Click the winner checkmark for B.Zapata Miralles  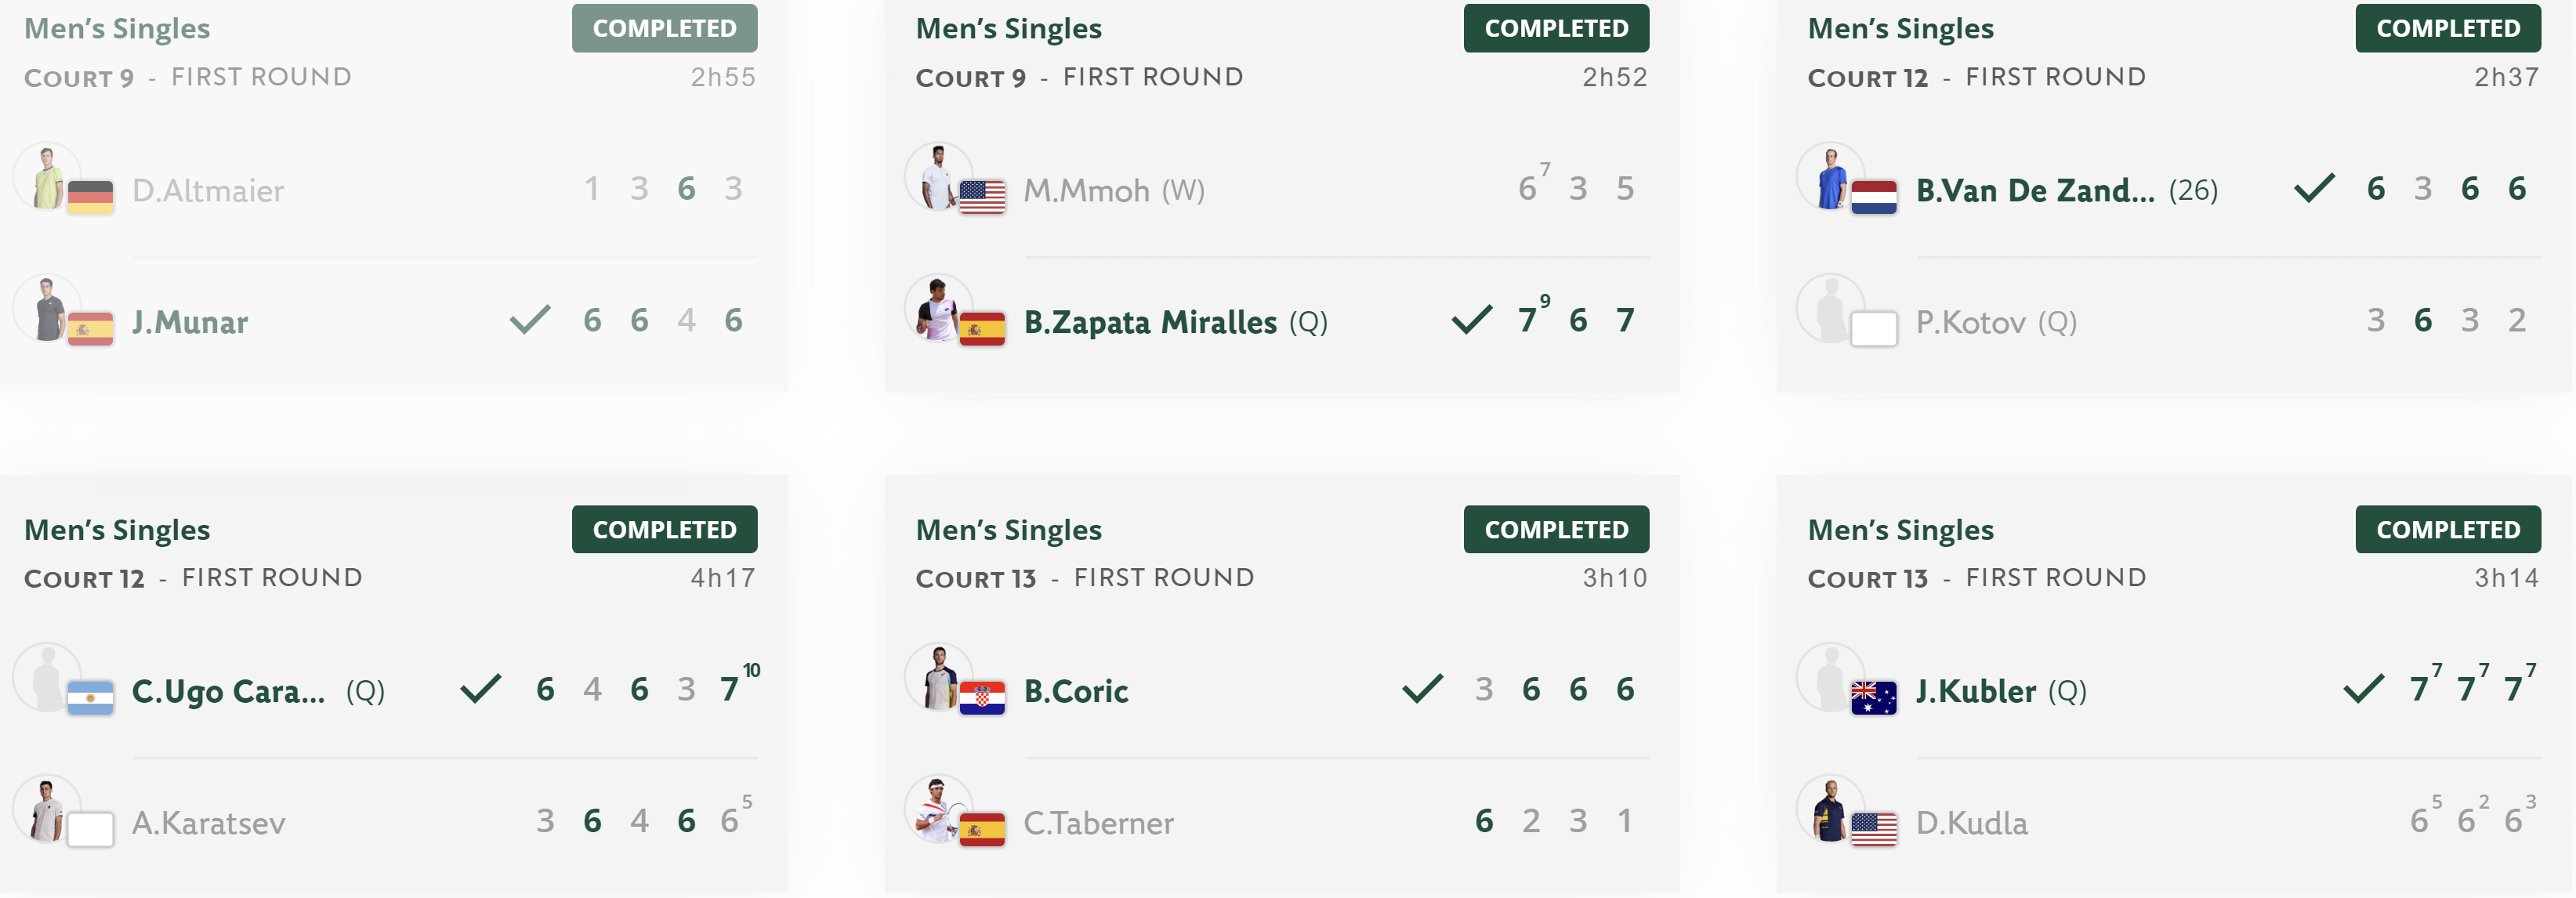click(x=1472, y=319)
